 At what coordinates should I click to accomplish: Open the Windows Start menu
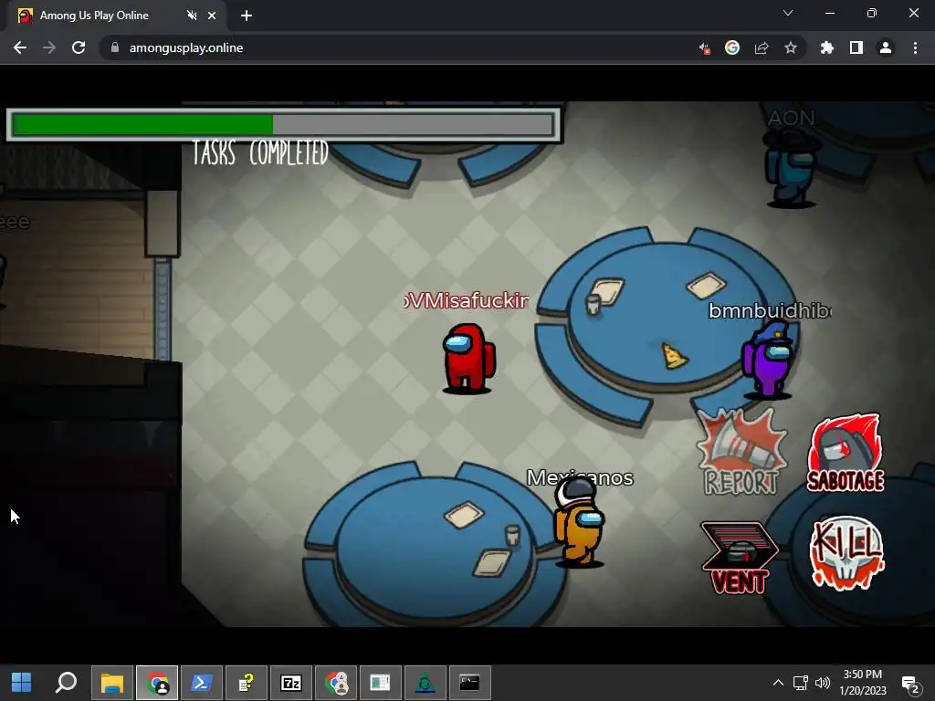22,683
